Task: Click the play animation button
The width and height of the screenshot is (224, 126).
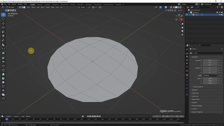Action: [95, 116]
